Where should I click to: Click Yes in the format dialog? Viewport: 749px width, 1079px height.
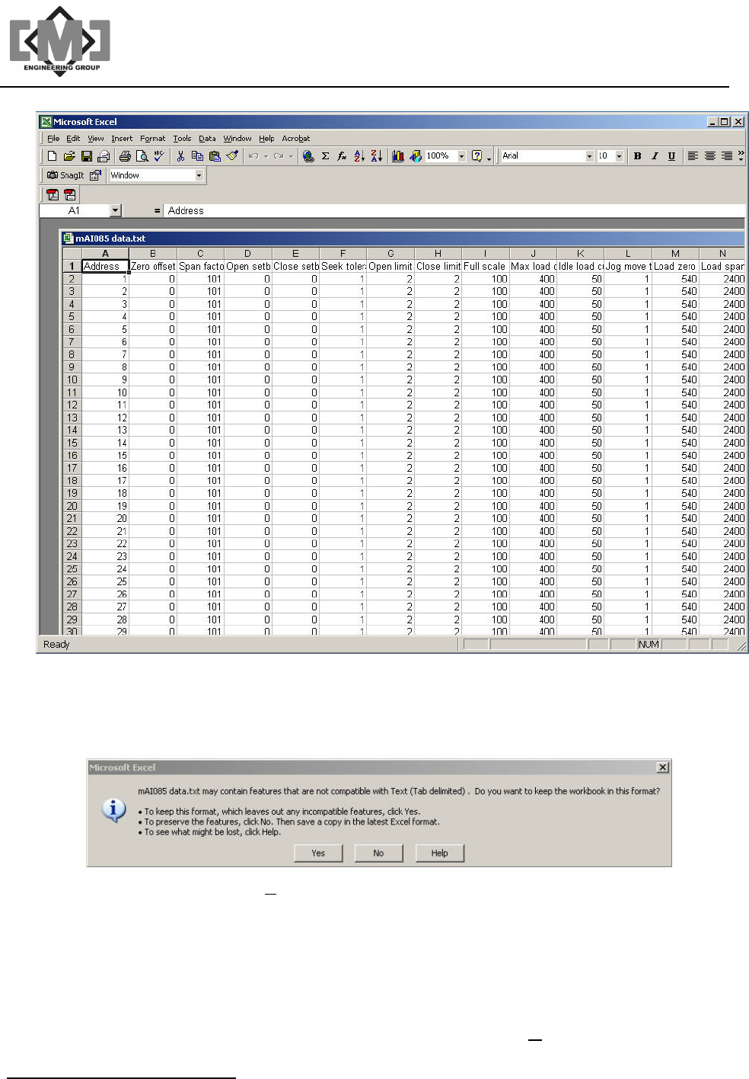(318, 853)
